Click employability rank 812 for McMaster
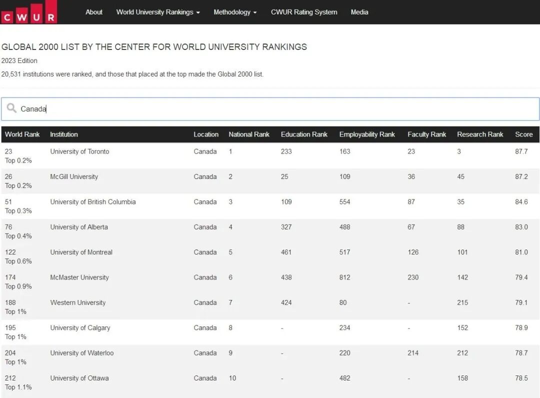The image size is (540, 398). pos(344,277)
